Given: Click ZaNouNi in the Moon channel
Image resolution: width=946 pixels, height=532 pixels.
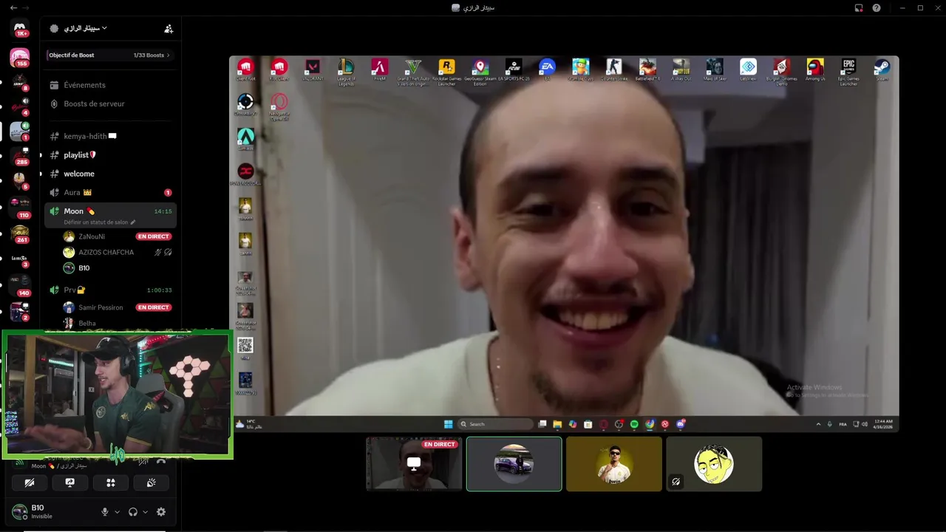Looking at the screenshot, I should click(92, 236).
